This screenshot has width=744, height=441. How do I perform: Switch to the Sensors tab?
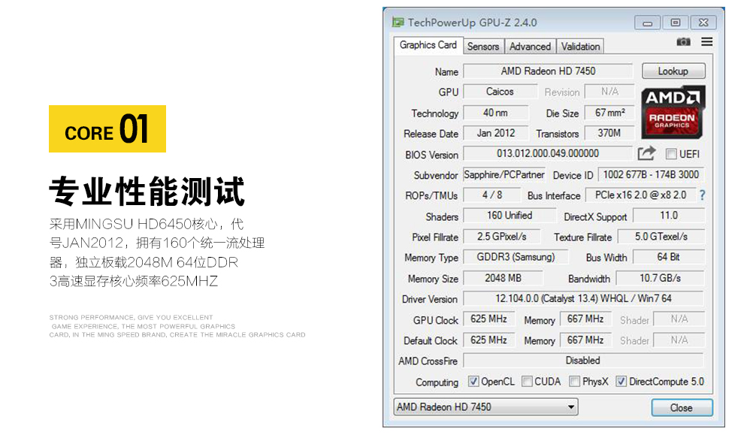(483, 46)
